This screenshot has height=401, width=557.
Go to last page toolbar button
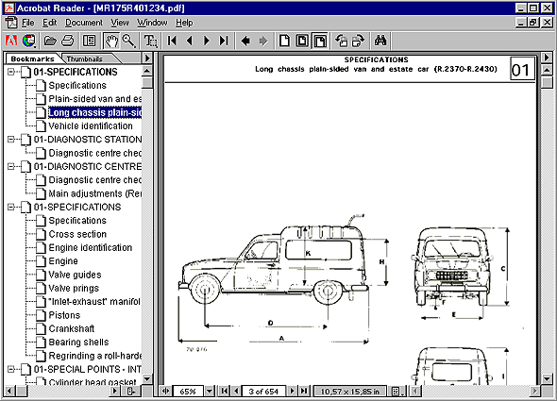(224, 41)
